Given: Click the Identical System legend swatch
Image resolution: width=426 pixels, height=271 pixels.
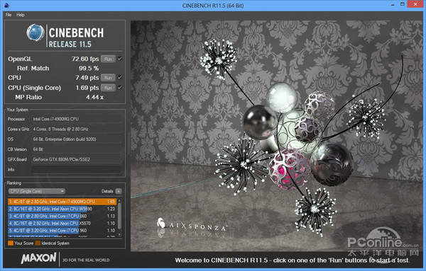Looking at the screenshot, I should point(38,243).
